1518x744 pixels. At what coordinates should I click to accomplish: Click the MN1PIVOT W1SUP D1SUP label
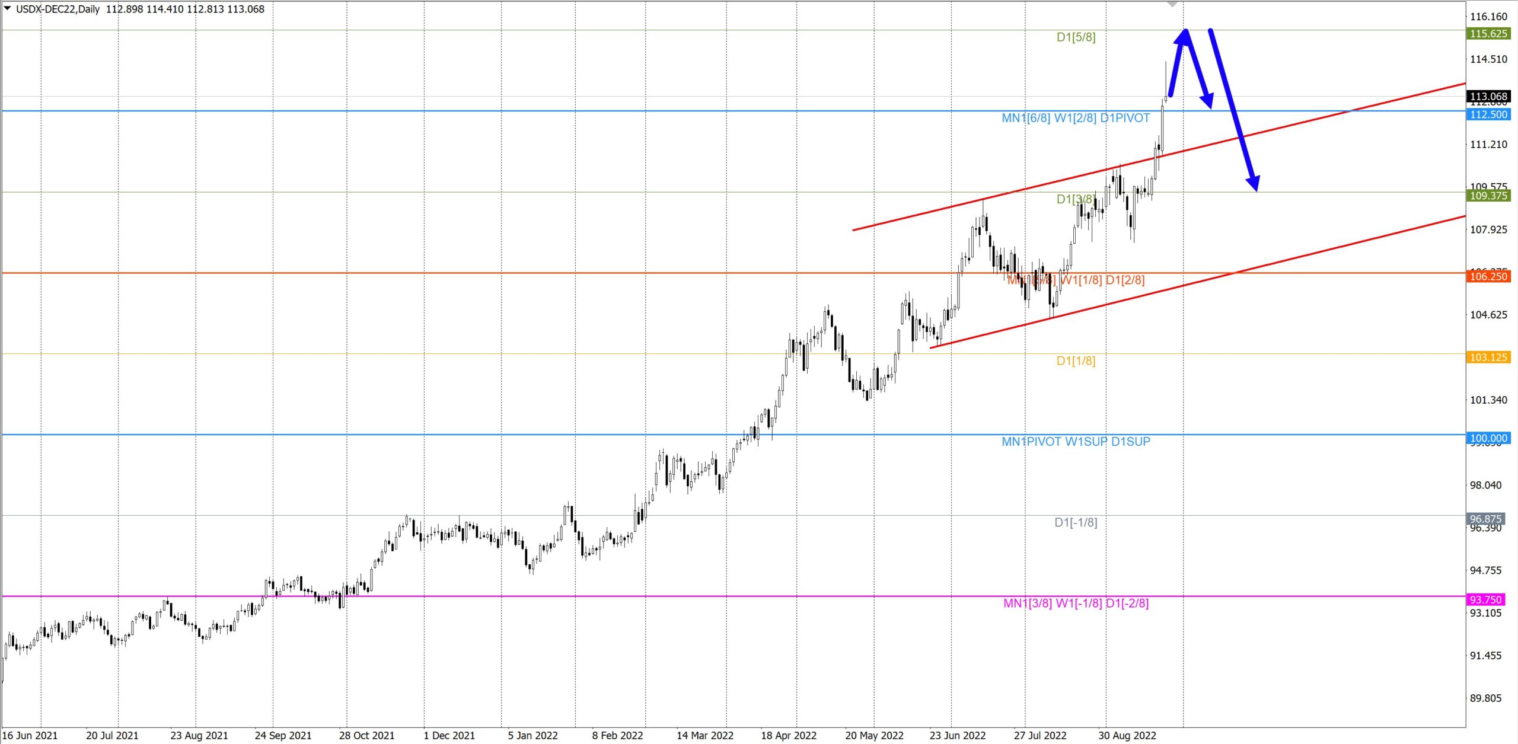coord(1076,442)
